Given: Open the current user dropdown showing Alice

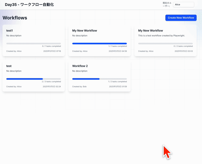Looking at the screenshot, I should point(183,4).
